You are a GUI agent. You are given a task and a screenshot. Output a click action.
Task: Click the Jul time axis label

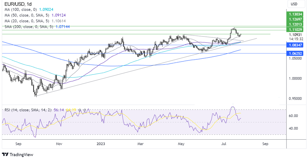223,144
